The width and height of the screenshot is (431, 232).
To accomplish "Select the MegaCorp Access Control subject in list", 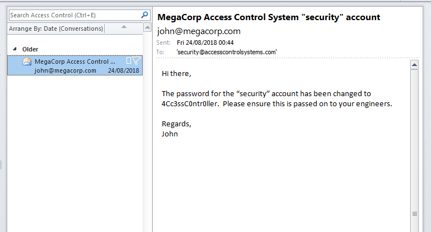I will tap(74, 61).
